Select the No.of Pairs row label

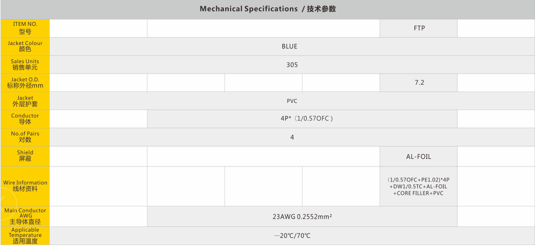click(x=25, y=137)
